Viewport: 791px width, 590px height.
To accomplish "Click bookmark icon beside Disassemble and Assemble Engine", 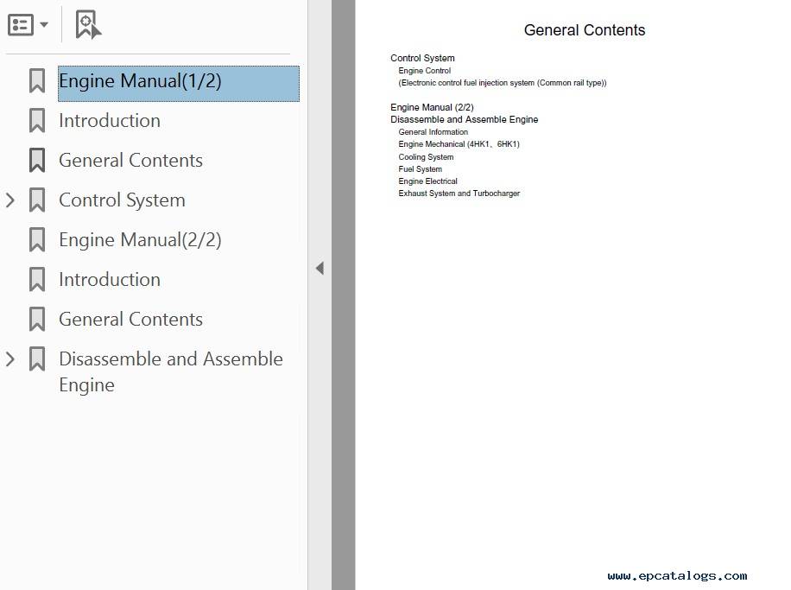I will tap(37, 359).
